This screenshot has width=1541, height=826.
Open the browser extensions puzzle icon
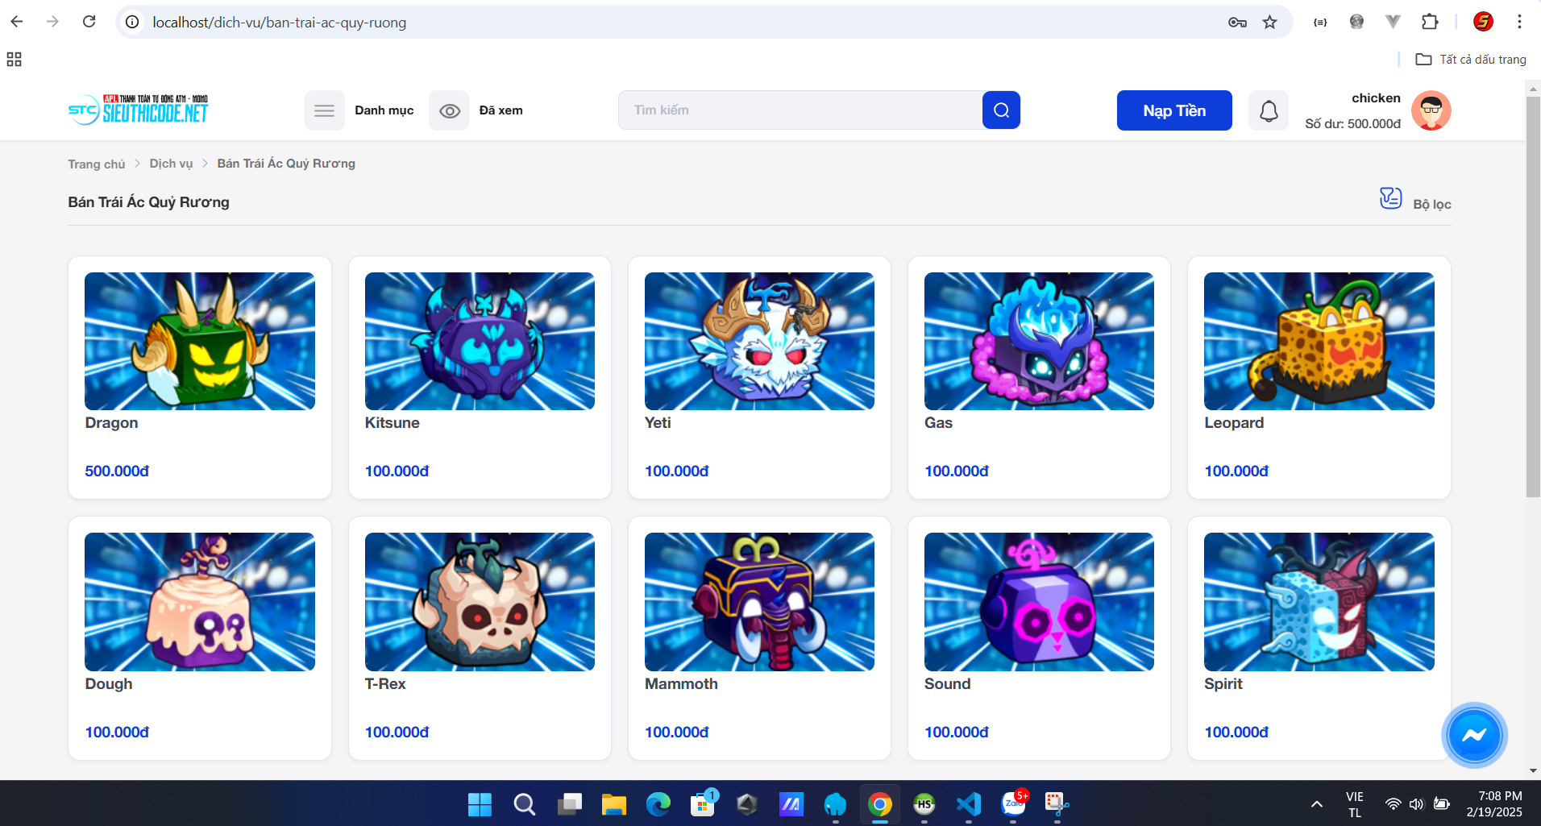pyautogui.click(x=1430, y=22)
